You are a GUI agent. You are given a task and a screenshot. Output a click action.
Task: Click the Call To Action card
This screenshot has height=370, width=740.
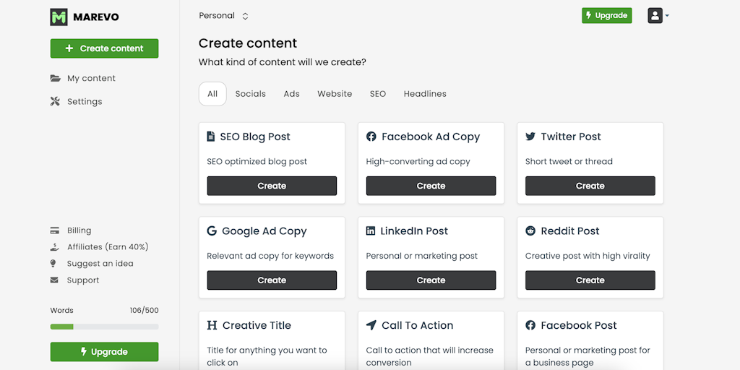tap(431, 340)
